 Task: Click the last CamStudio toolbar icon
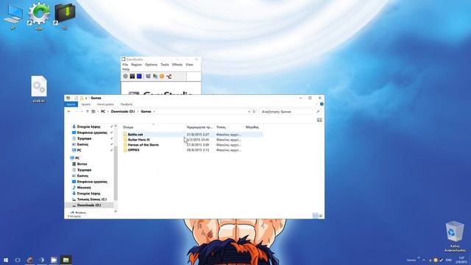169,77
